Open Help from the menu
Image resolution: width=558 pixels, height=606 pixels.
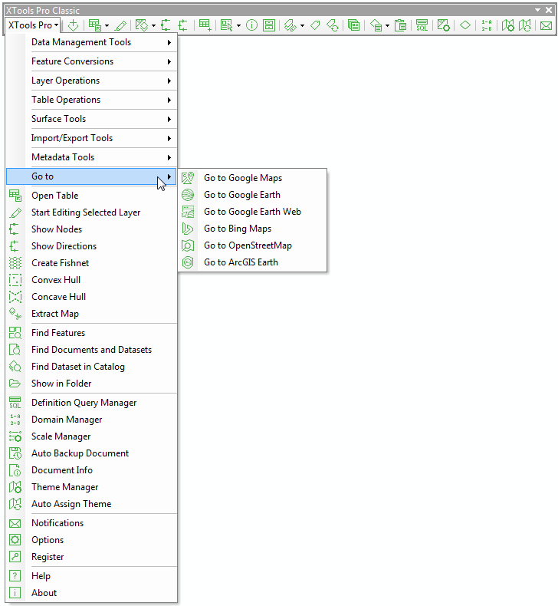coord(91,576)
